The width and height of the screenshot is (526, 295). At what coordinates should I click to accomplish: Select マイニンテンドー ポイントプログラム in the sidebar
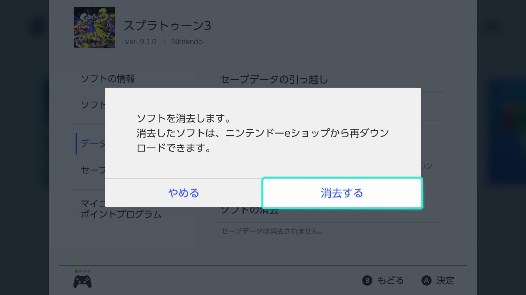(x=121, y=209)
